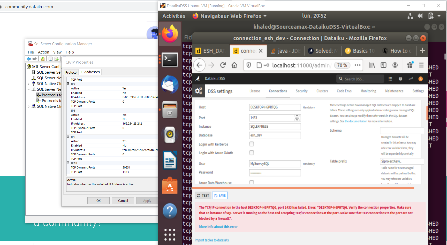The image size is (447, 245).
Task: Open the Action menu in Configuration Manager
Action: coord(43,52)
